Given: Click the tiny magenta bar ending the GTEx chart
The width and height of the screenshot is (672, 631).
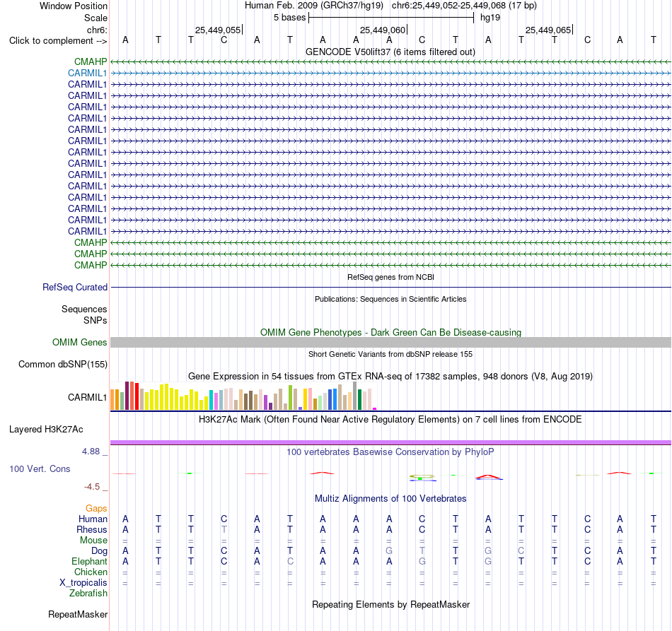Looking at the screenshot, I should click(x=375, y=409).
